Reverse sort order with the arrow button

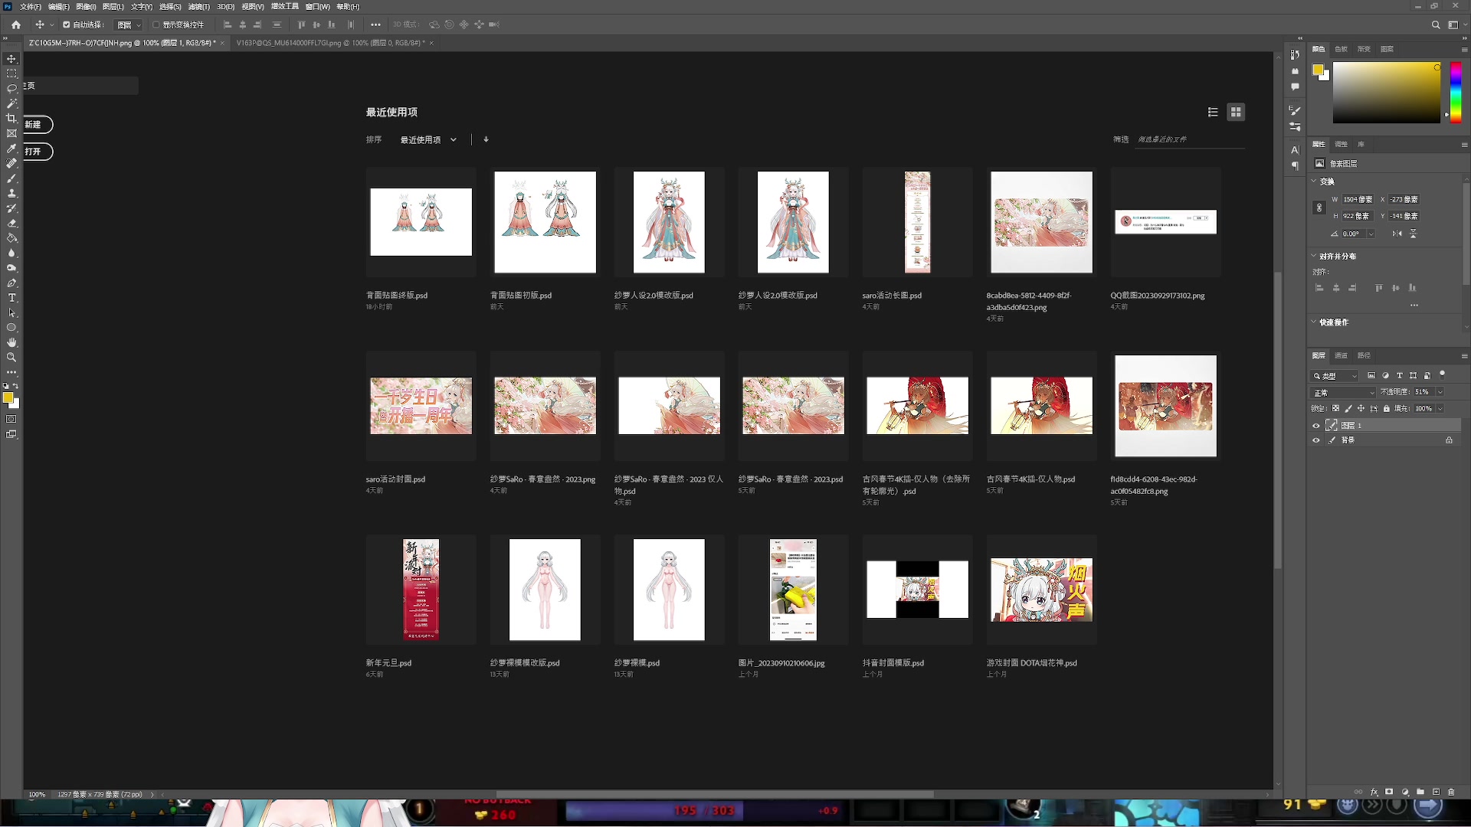[486, 139]
